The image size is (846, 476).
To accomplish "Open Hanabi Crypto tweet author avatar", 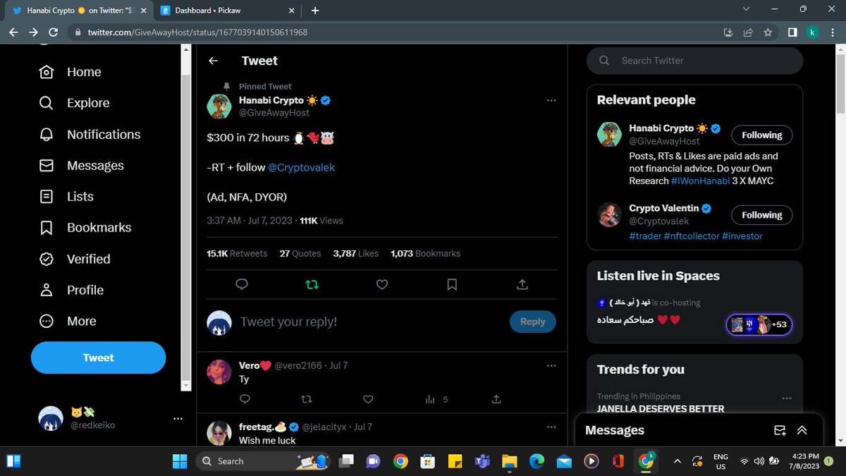I will [219, 106].
